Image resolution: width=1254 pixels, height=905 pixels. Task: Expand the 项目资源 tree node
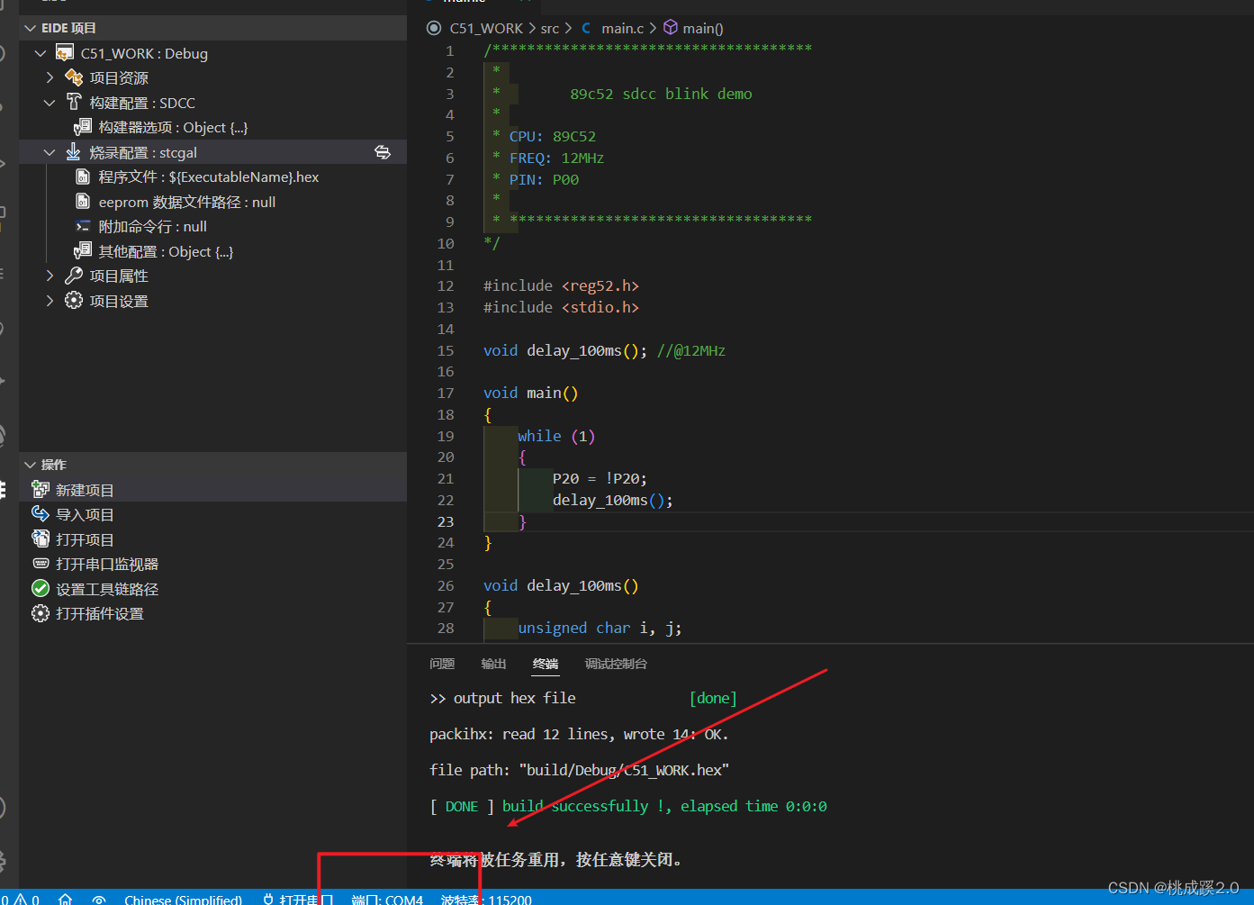pos(50,77)
